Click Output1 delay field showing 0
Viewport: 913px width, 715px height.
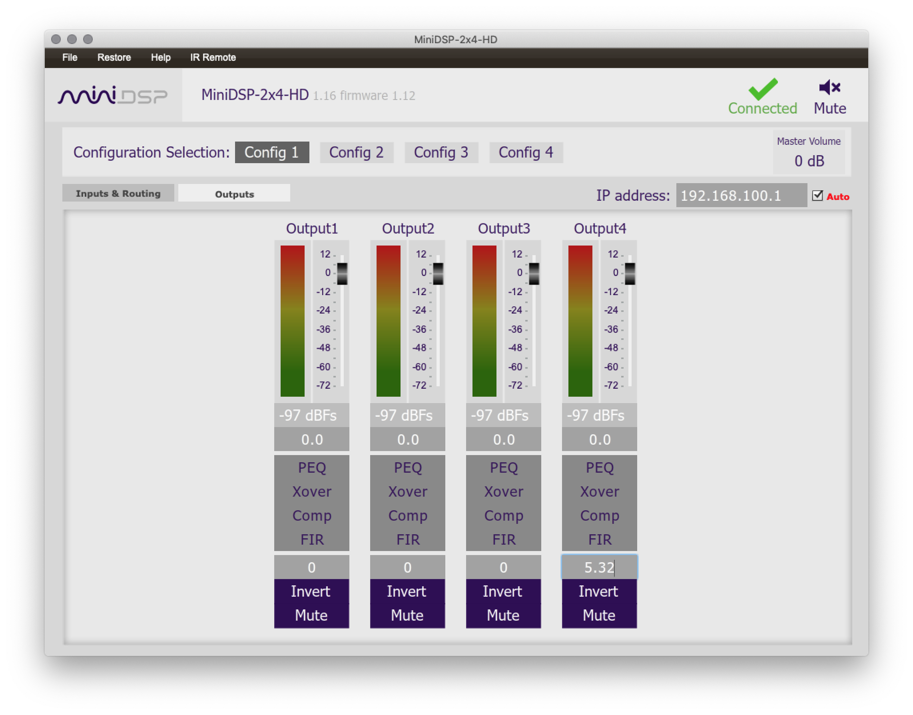312,568
